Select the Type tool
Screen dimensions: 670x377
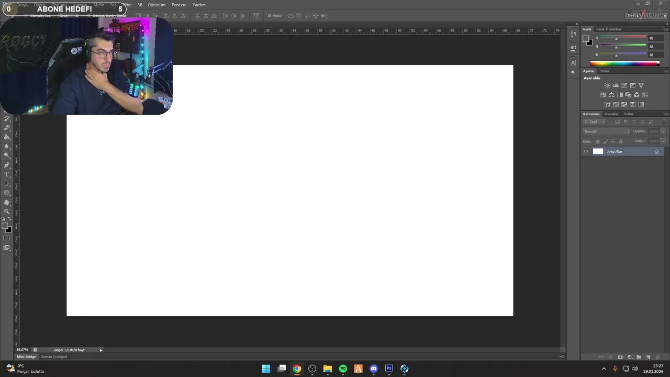click(7, 174)
